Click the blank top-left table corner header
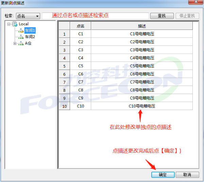Viewport: 204px width, 182px height. pyautogui.click(x=64, y=26)
